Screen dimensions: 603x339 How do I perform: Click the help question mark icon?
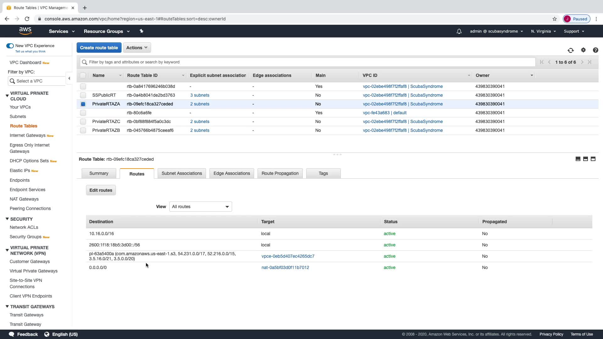pos(595,50)
